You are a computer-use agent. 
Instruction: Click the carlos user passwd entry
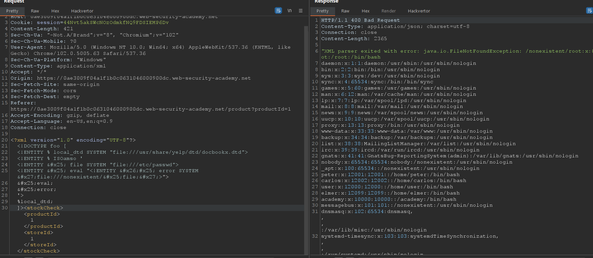pos(394,181)
